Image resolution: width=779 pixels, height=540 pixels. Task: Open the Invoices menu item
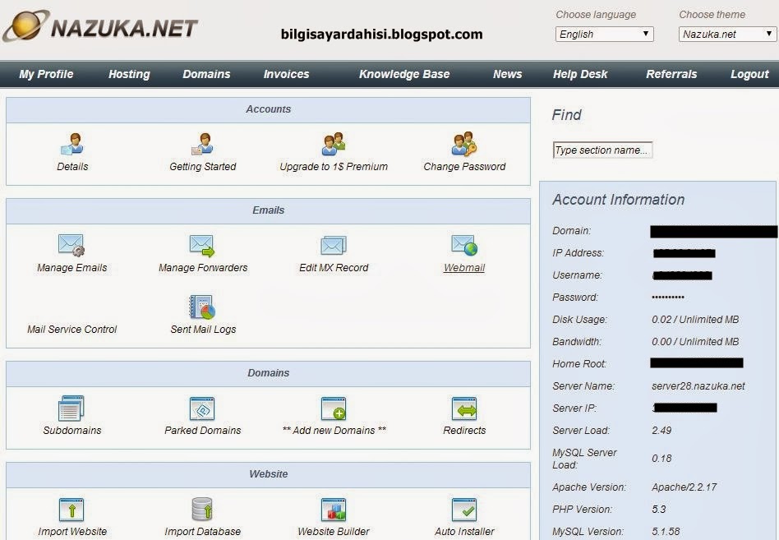click(x=286, y=74)
